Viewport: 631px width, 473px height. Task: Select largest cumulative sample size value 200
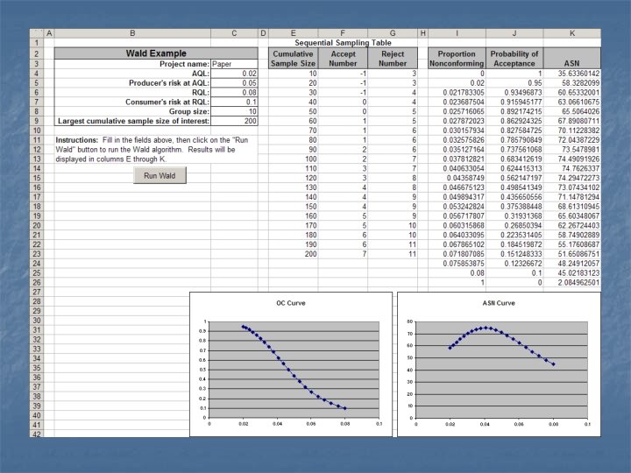click(x=234, y=121)
